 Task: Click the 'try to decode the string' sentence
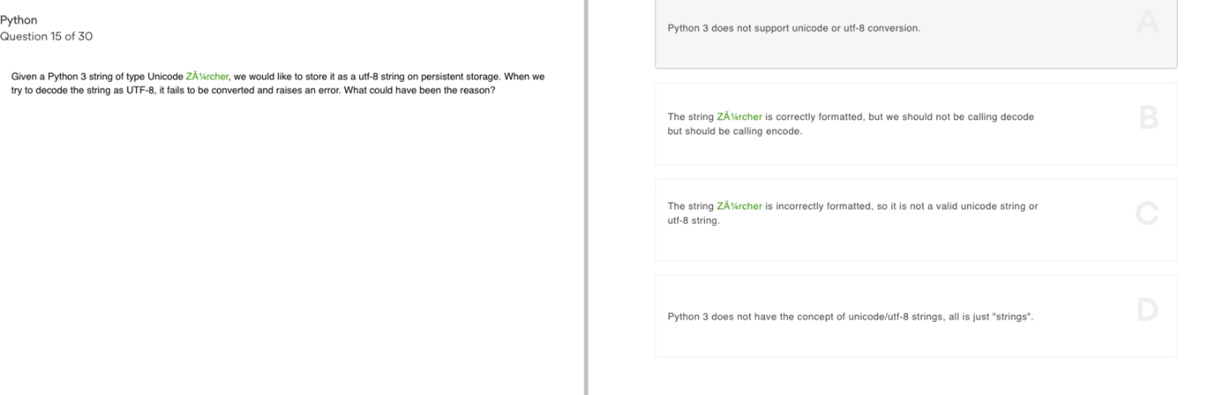pos(253,90)
